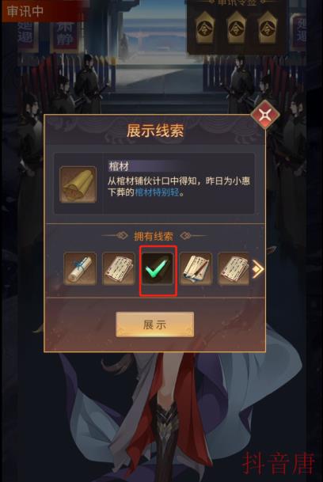Tap the 棺材 yellow cloth clue icon
Image resolution: width=323 pixels, height=482 pixels.
(x=78, y=184)
